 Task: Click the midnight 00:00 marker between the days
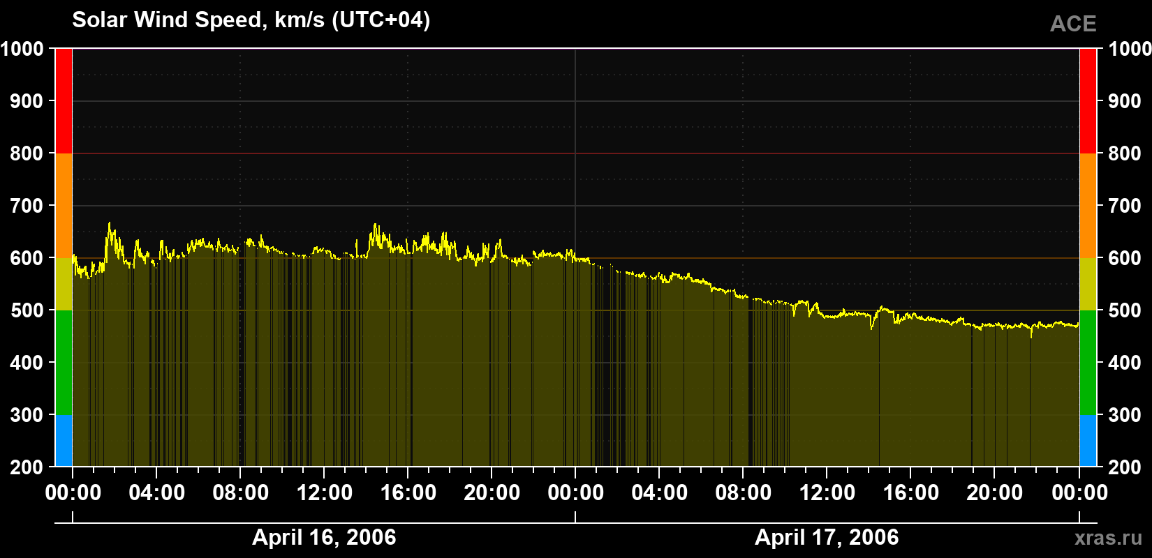click(x=576, y=493)
